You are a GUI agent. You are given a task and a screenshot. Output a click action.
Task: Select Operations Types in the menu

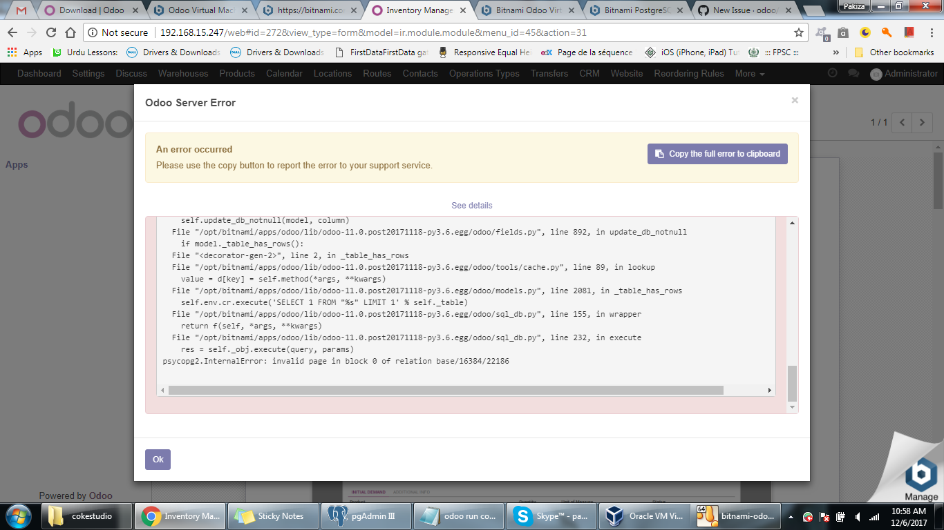click(484, 73)
